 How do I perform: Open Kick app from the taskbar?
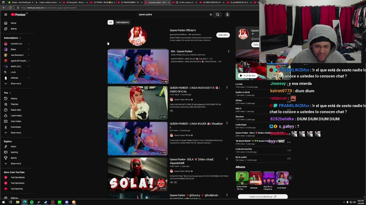(x=59, y=202)
